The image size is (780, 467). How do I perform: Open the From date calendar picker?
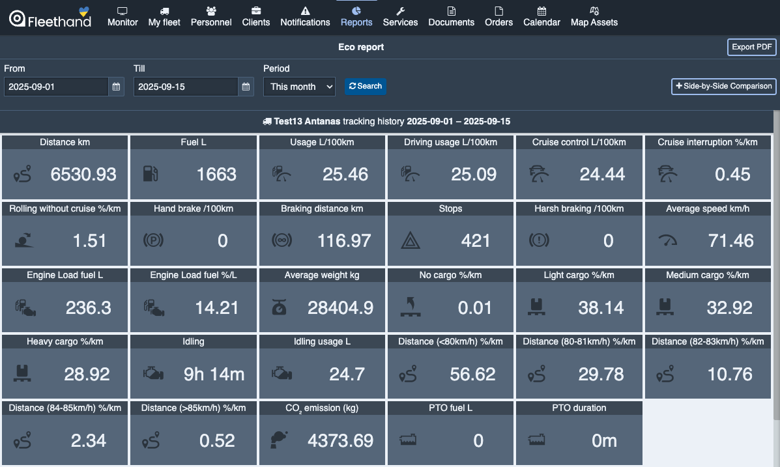point(116,87)
